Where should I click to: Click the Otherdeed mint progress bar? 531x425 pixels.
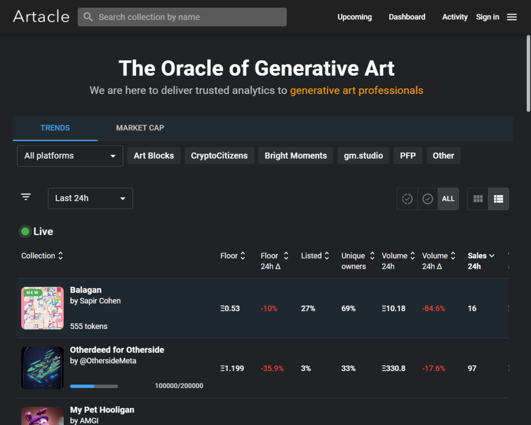tap(94, 387)
